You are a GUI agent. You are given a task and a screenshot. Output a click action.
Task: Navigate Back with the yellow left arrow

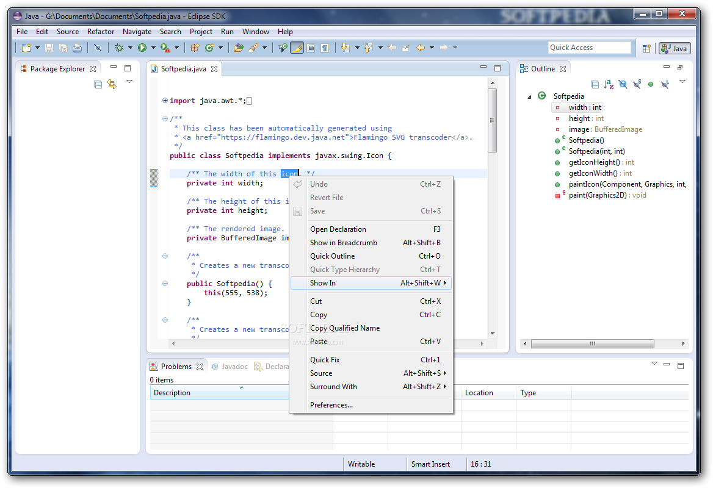pos(421,48)
